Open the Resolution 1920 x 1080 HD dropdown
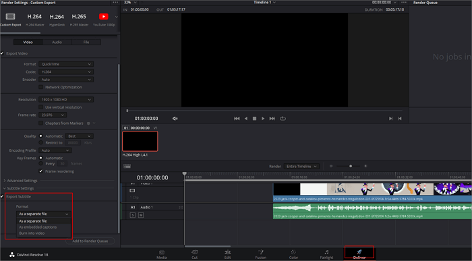 [x=66, y=99]
